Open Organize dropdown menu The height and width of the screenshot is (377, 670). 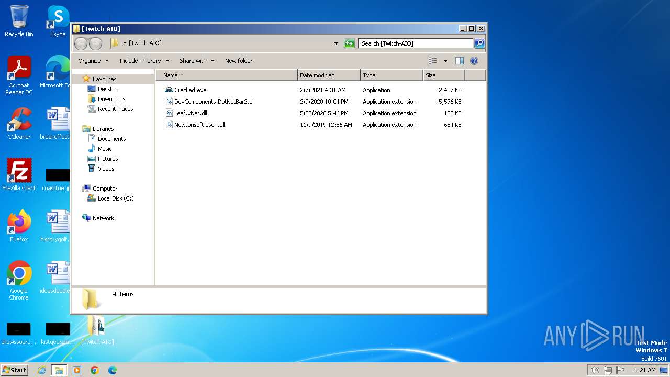tap(93, 61)
